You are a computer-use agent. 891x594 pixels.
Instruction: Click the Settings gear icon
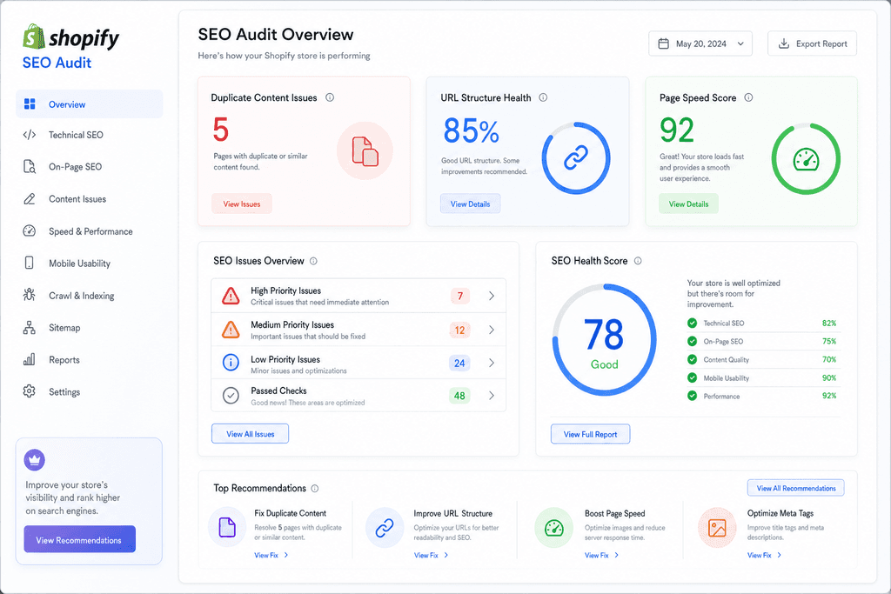[x=30, y=391]
